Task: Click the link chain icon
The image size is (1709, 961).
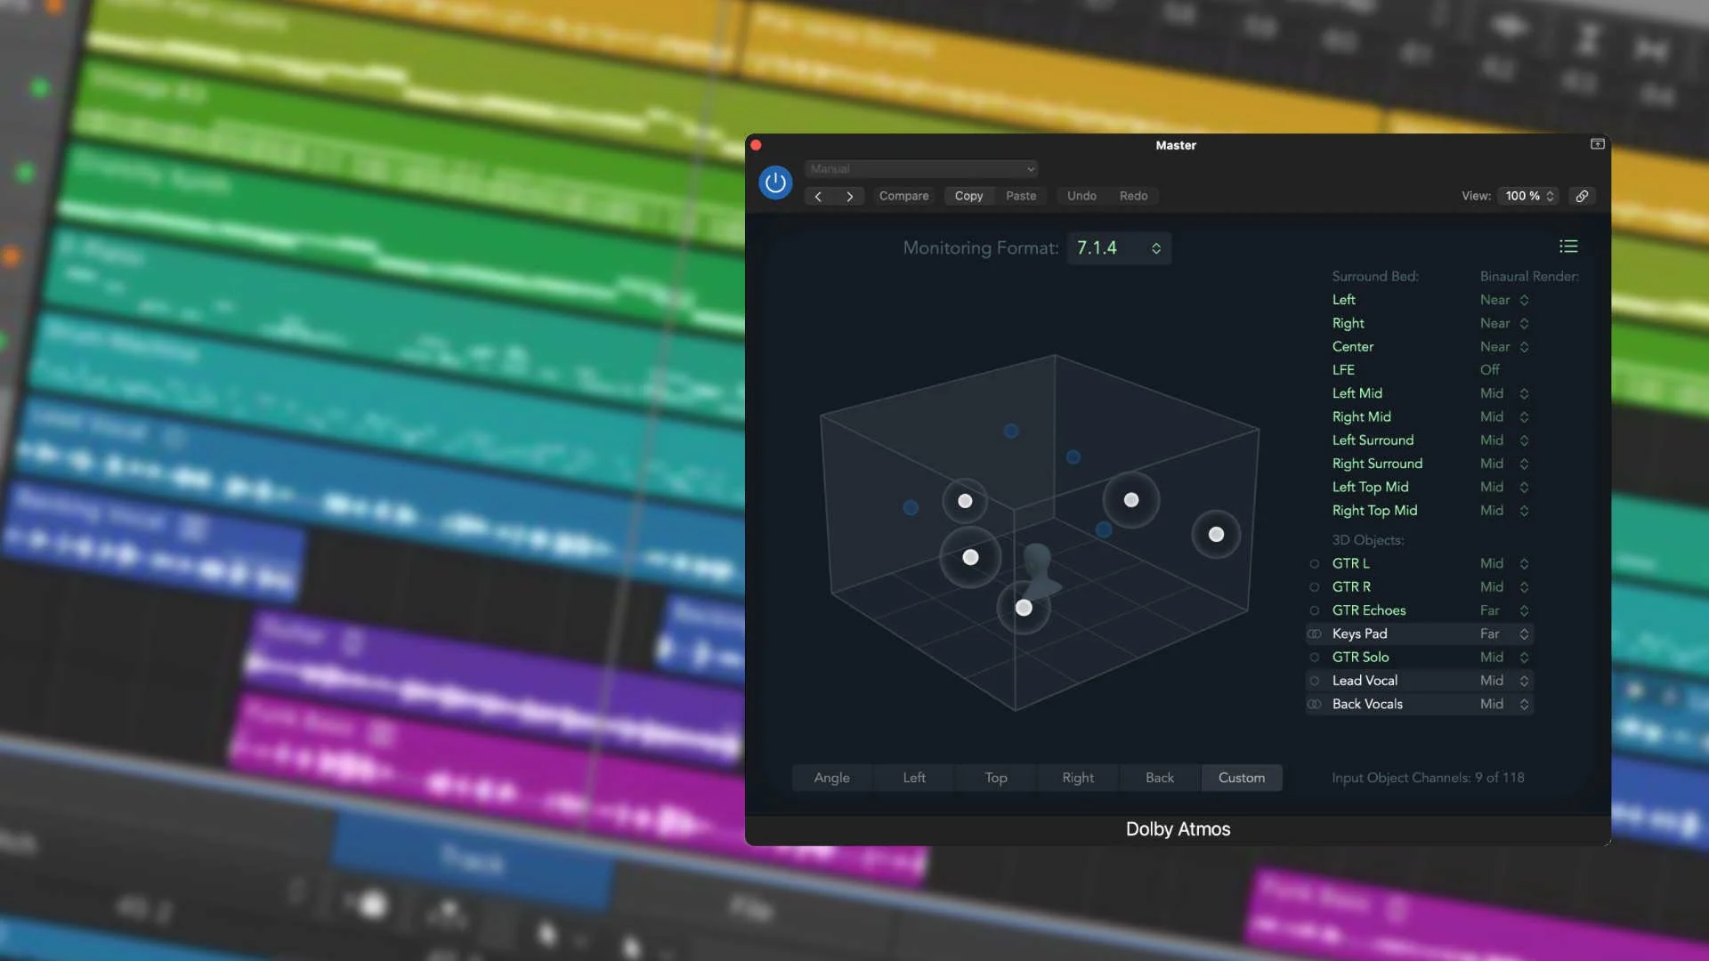Action: tap(1582, 196)
